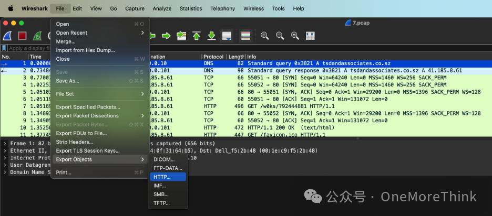492x216 pixels.
Task: Open the Go menu
Action: pos(114,9)
